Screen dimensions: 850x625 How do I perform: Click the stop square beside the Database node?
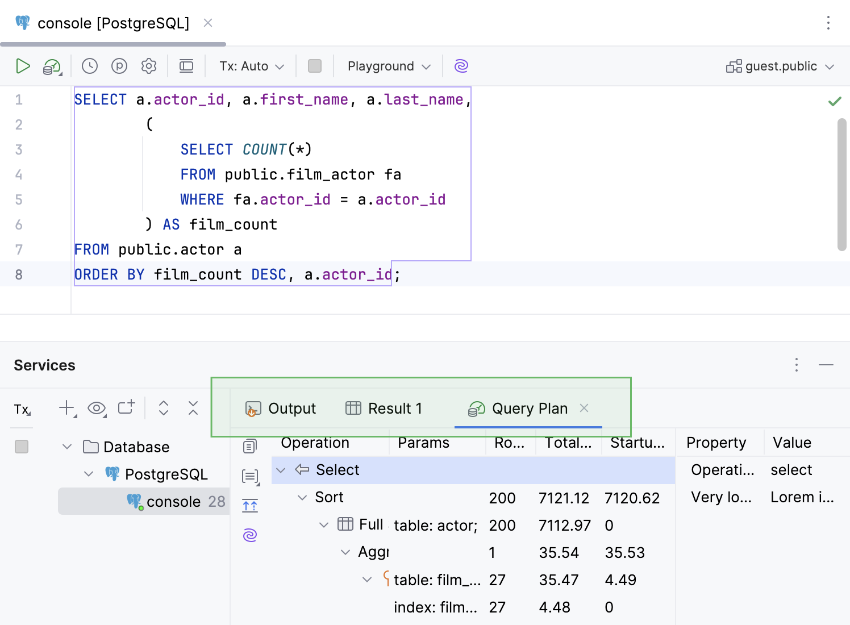click(22, 447)
